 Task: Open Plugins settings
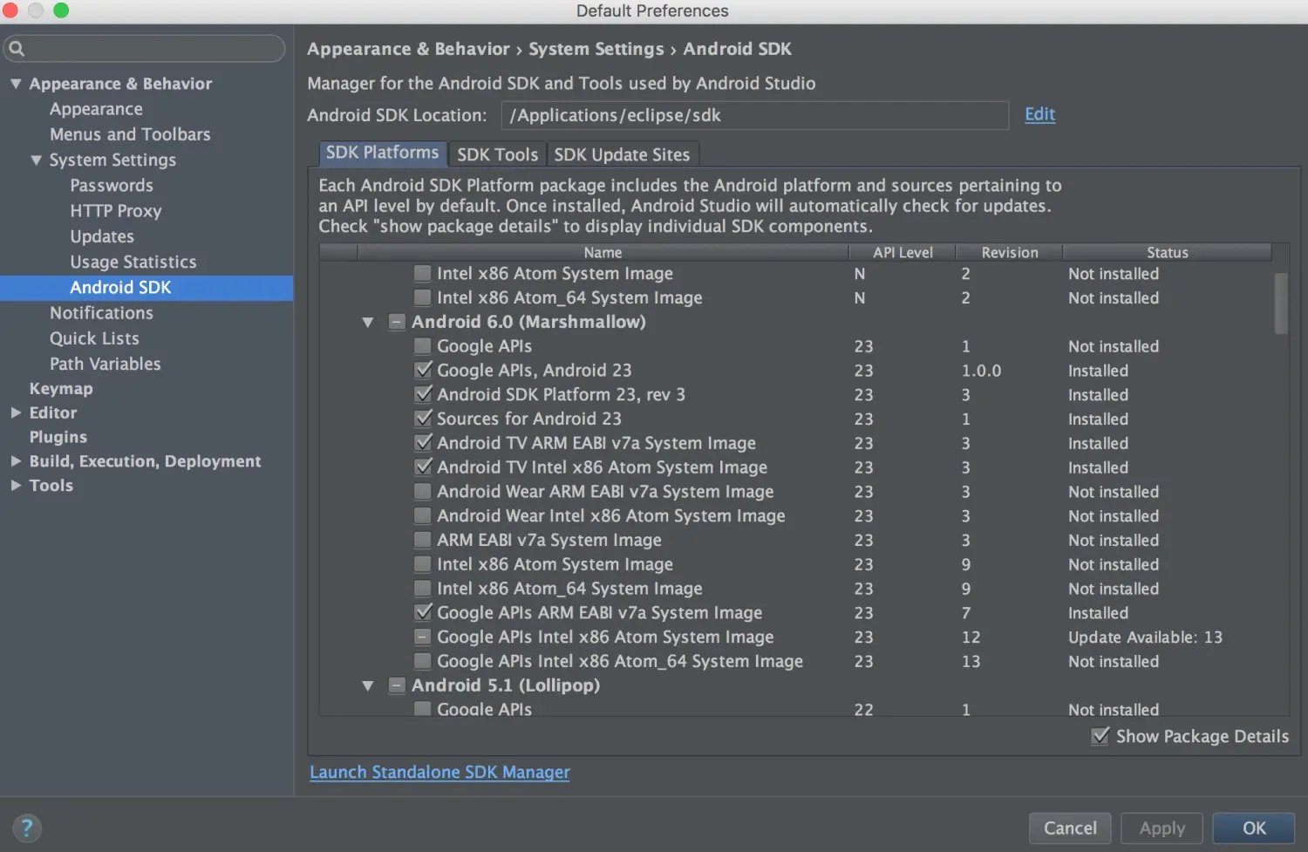[x=58, y=437]
